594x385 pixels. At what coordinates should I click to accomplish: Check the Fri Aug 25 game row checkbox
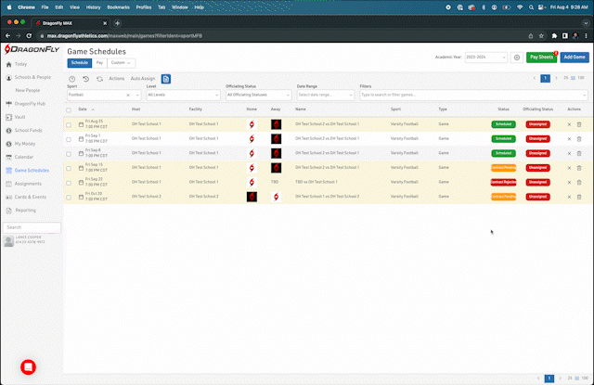[x=69, y=123]
